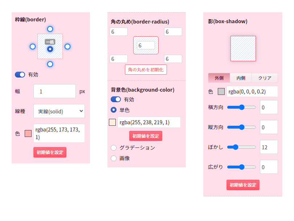Screen dimensions: 294x221
Task: Click border section 初期値を設定 button
Action: click(x=50, y=152)
